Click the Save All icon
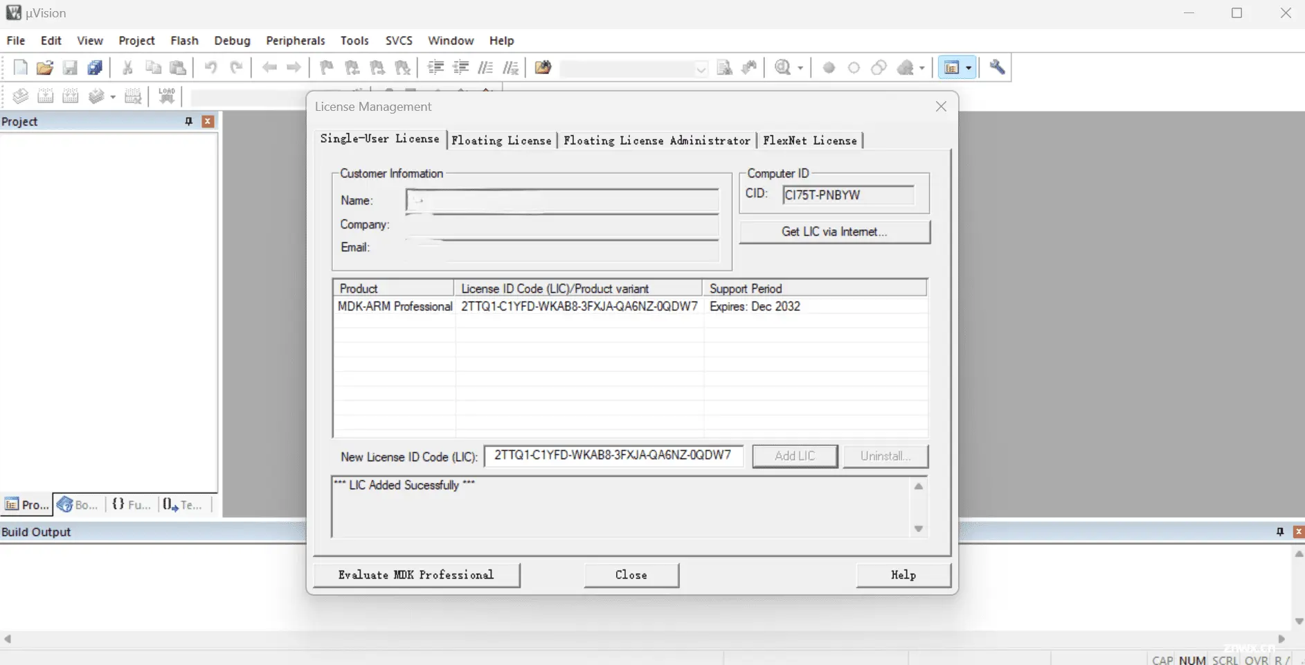 point(95,67)
